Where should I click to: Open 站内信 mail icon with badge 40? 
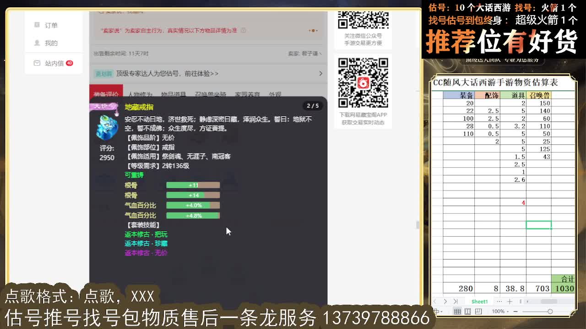(37, 63)
